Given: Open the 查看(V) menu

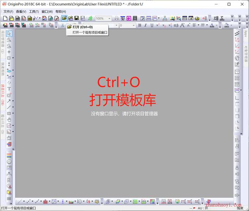Looking at the screenshot, I should coord(21,12).
